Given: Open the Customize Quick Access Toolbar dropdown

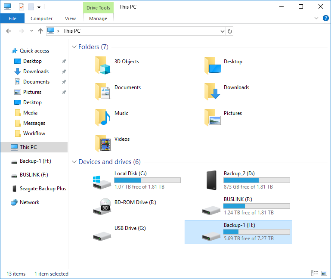Looking at the screenshot, I should tap(39, 7).
